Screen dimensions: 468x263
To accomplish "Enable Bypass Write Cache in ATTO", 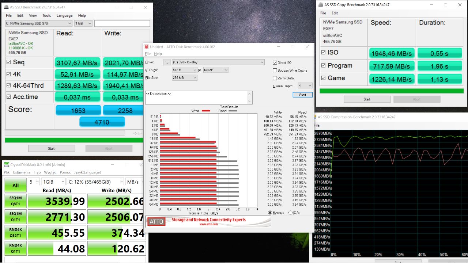I will click(275, 70).
